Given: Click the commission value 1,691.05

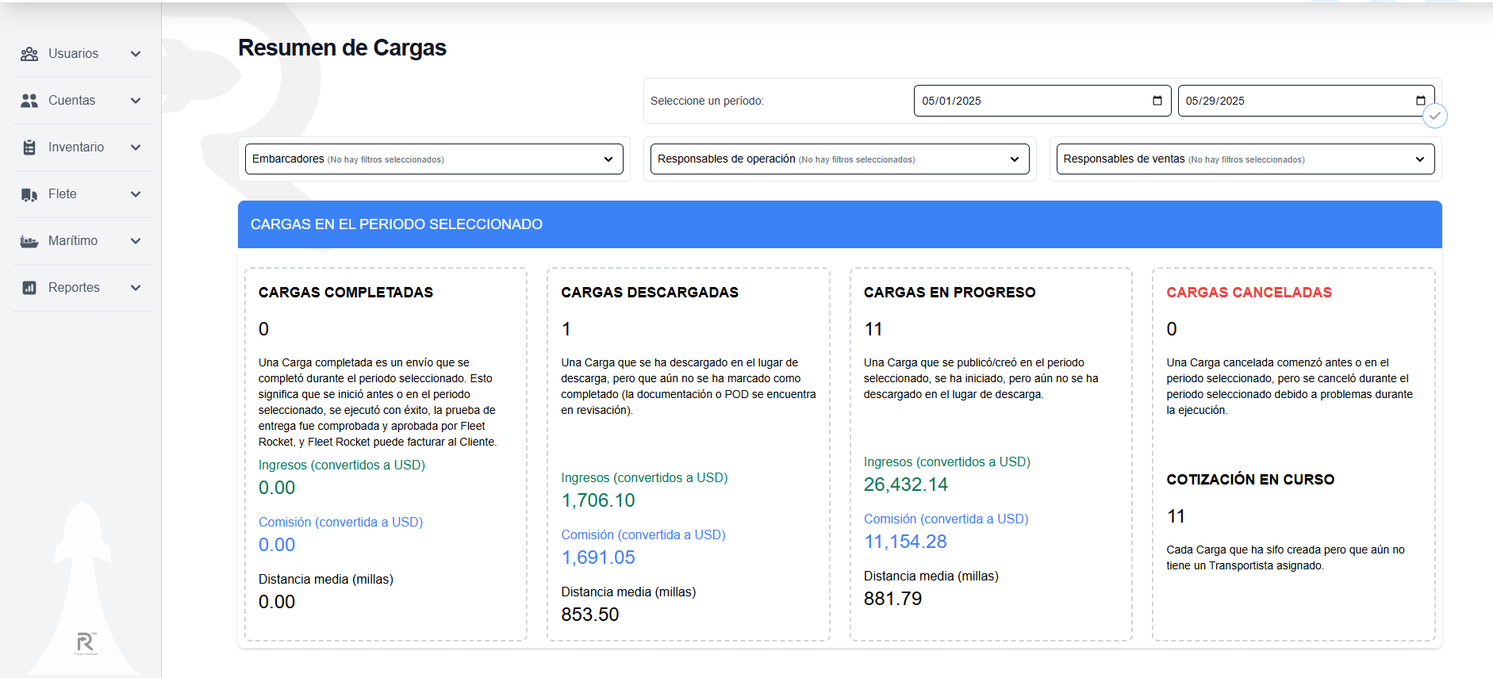Looking at the screenshot, I should [598, 557].
